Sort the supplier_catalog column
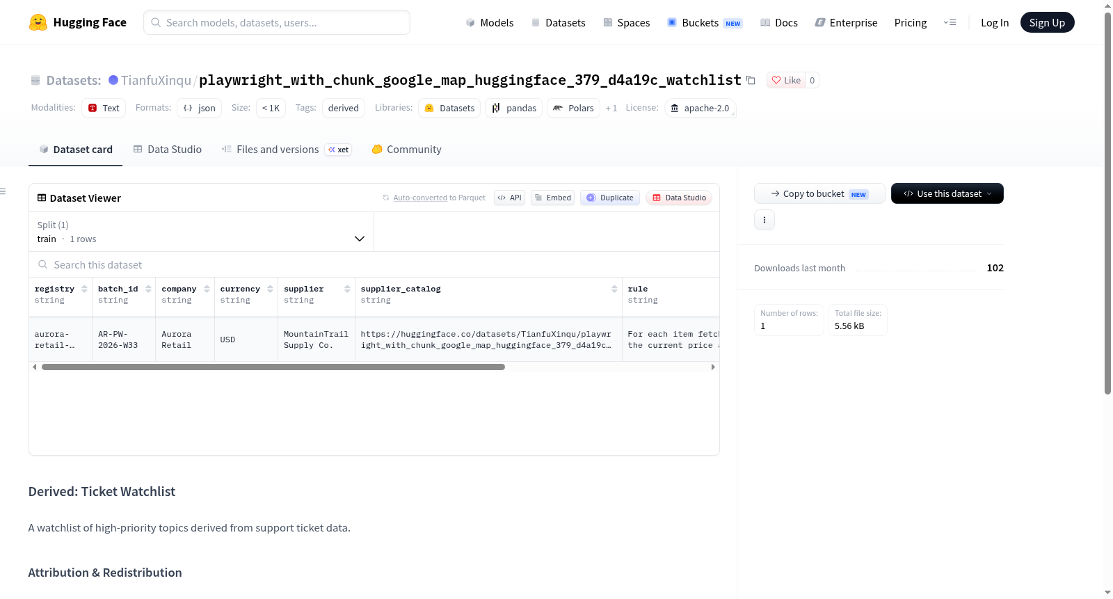Screen dimensions: 1113x599 614,289
